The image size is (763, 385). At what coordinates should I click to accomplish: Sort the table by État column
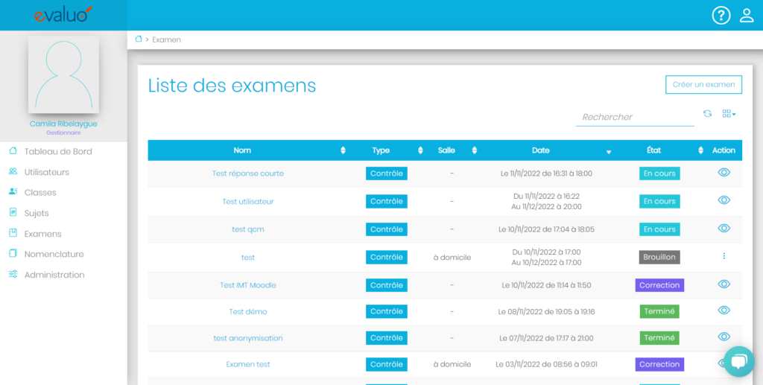pos(700,150)
